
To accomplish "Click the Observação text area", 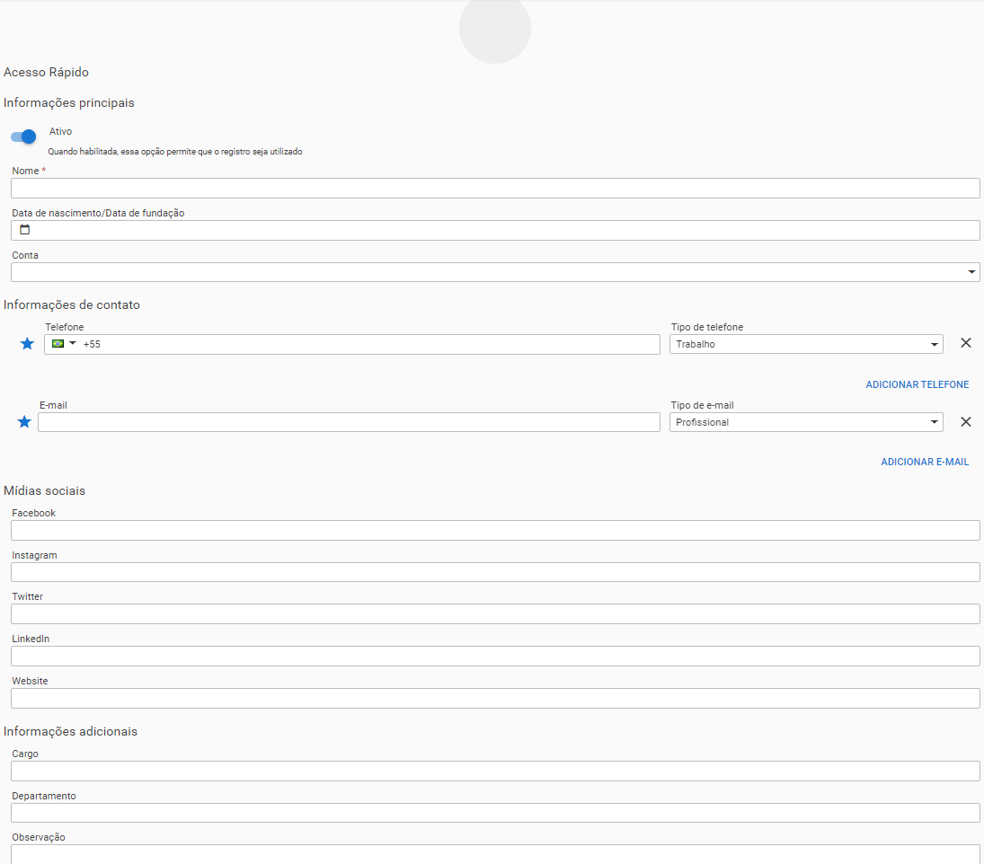I will [x=495, y=855].
